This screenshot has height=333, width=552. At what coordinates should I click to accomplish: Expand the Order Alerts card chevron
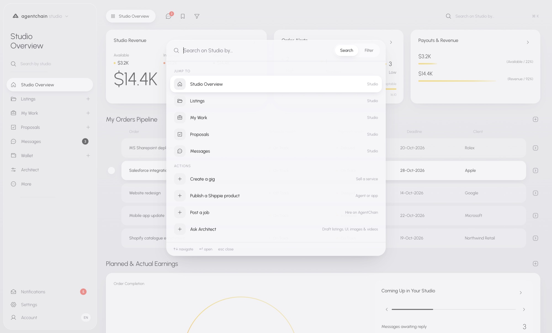391,42
